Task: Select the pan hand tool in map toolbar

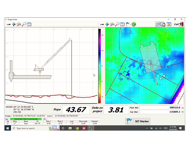Action: [112, 24]
